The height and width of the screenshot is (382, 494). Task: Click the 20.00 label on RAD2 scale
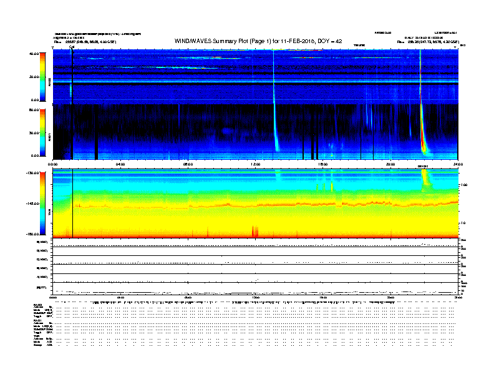(x=34, y=77)
